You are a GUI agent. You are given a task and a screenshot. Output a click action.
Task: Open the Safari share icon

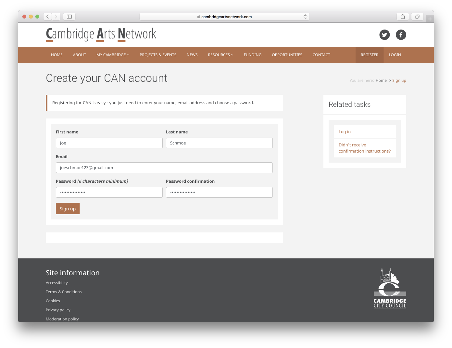coord(403,17)
